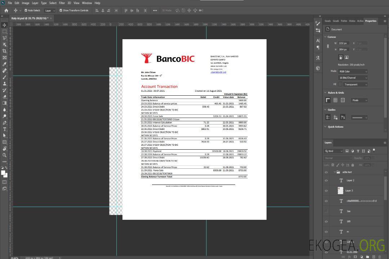Toggle the rulers display icon
The height and width of the screenshot is (259, 389).
coord(328,100)
